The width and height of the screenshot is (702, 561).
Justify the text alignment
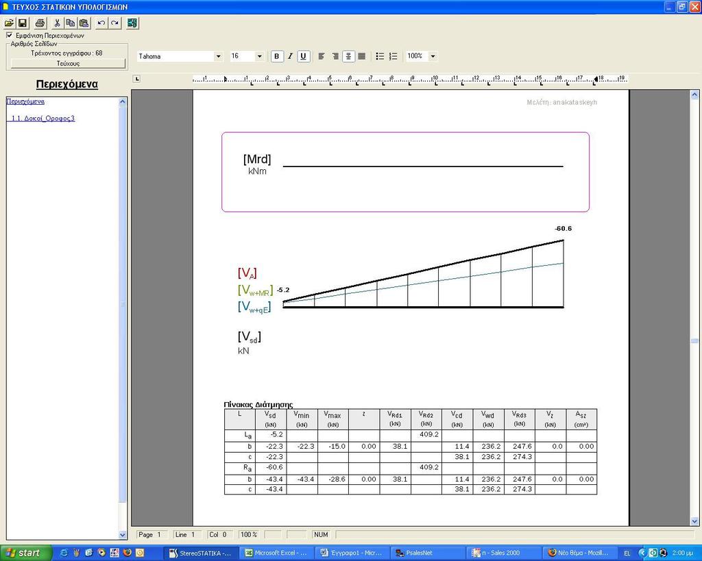coord(362,56)
